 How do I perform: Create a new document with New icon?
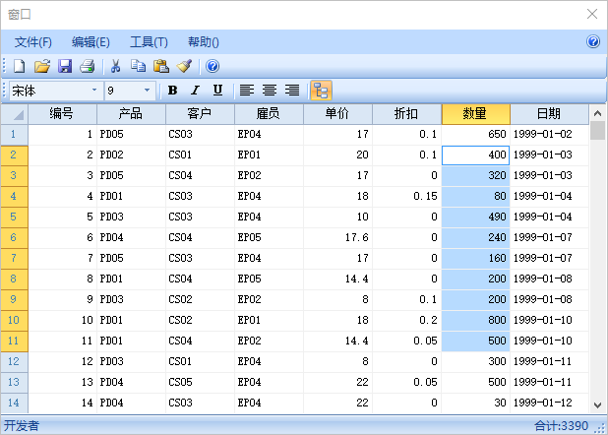pos(20,66)
